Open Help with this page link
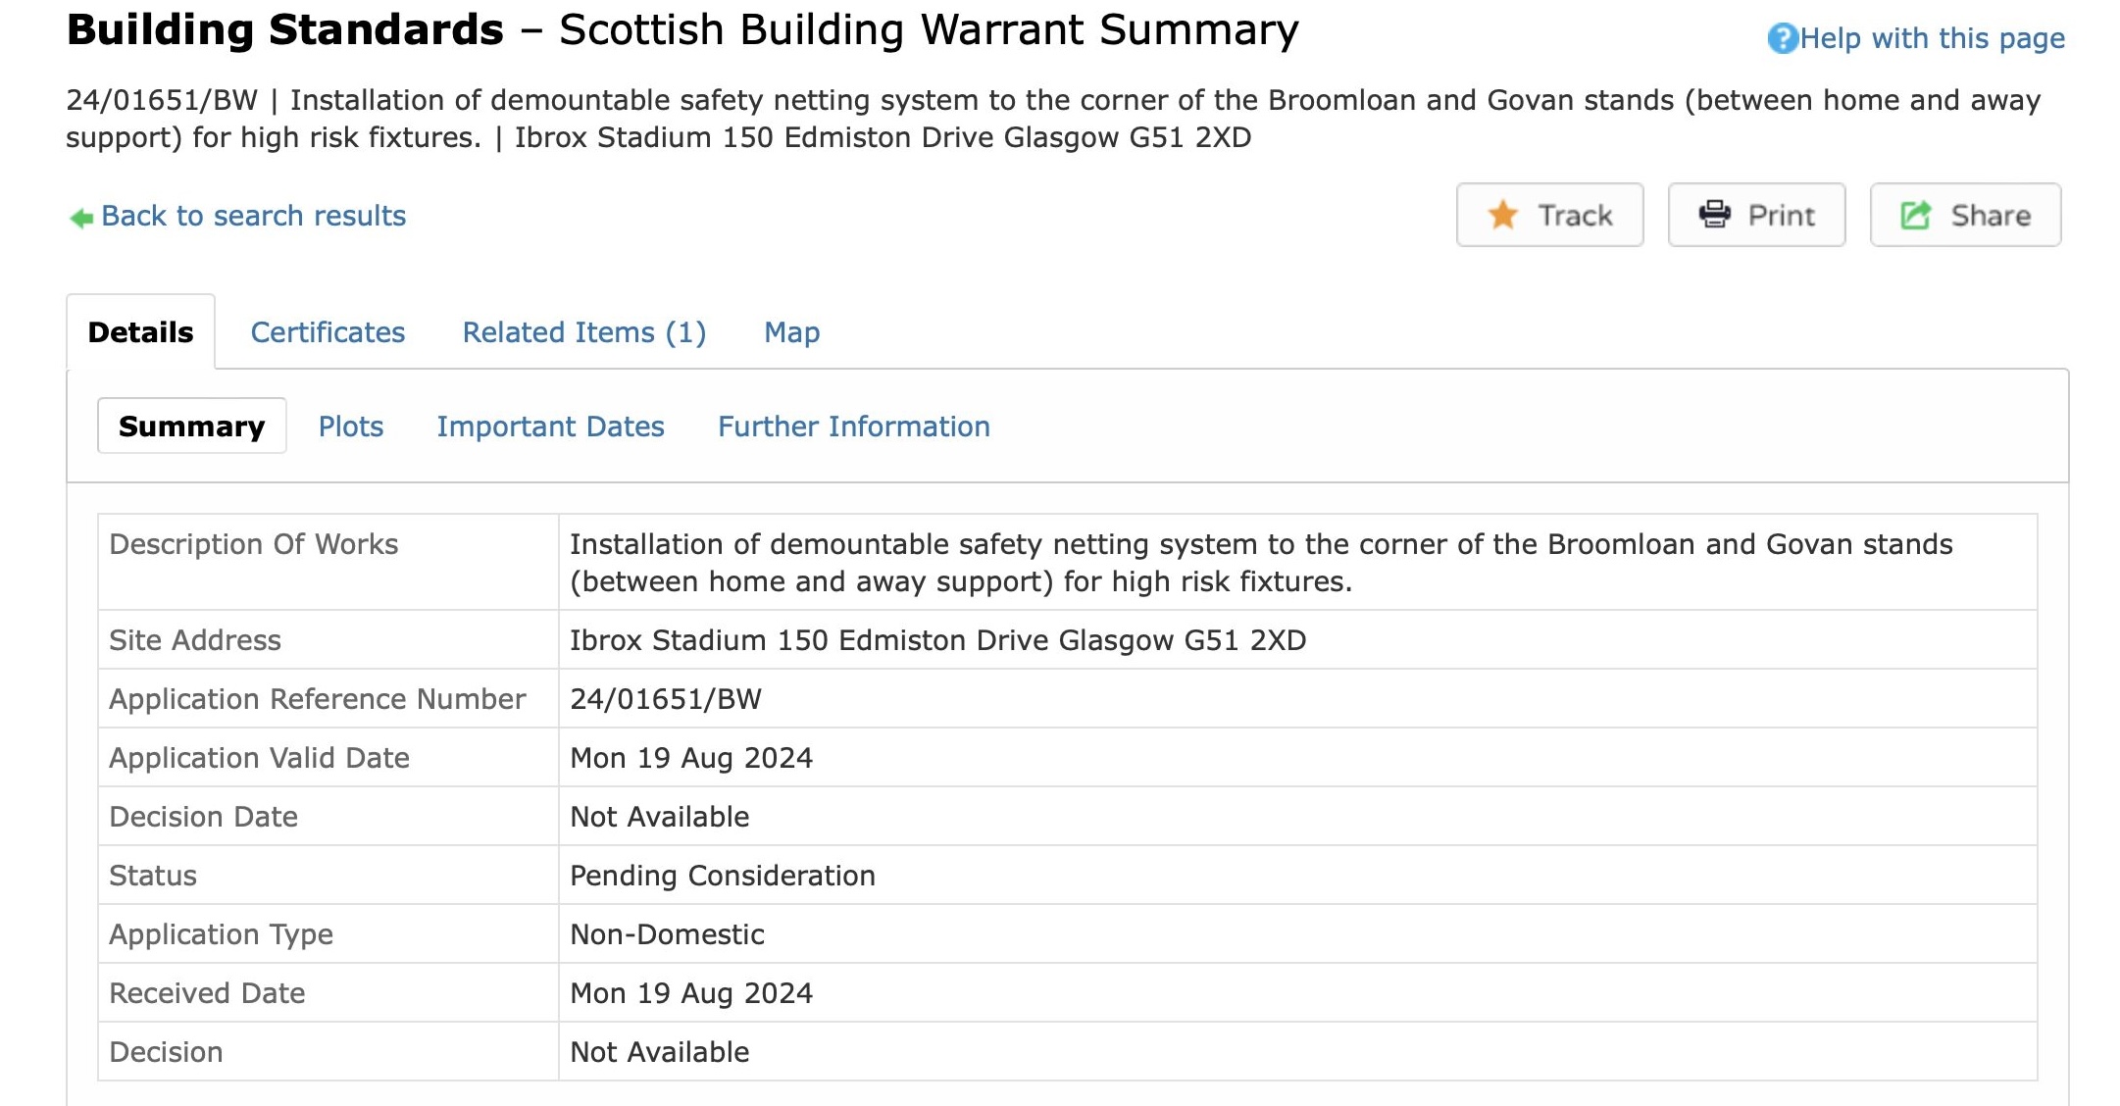This screenshot has width=2120, height=1106. tap(1932, 38)
